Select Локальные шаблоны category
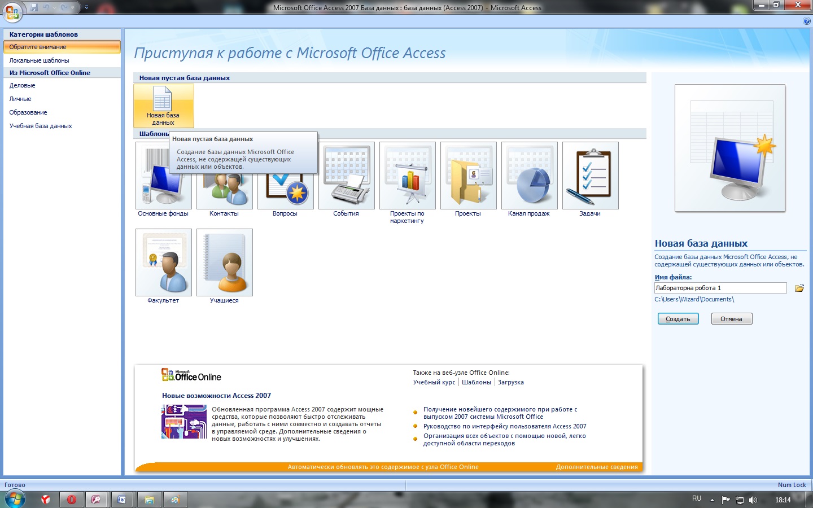Screen dimensions: 813x508 [x=62, y=60]
